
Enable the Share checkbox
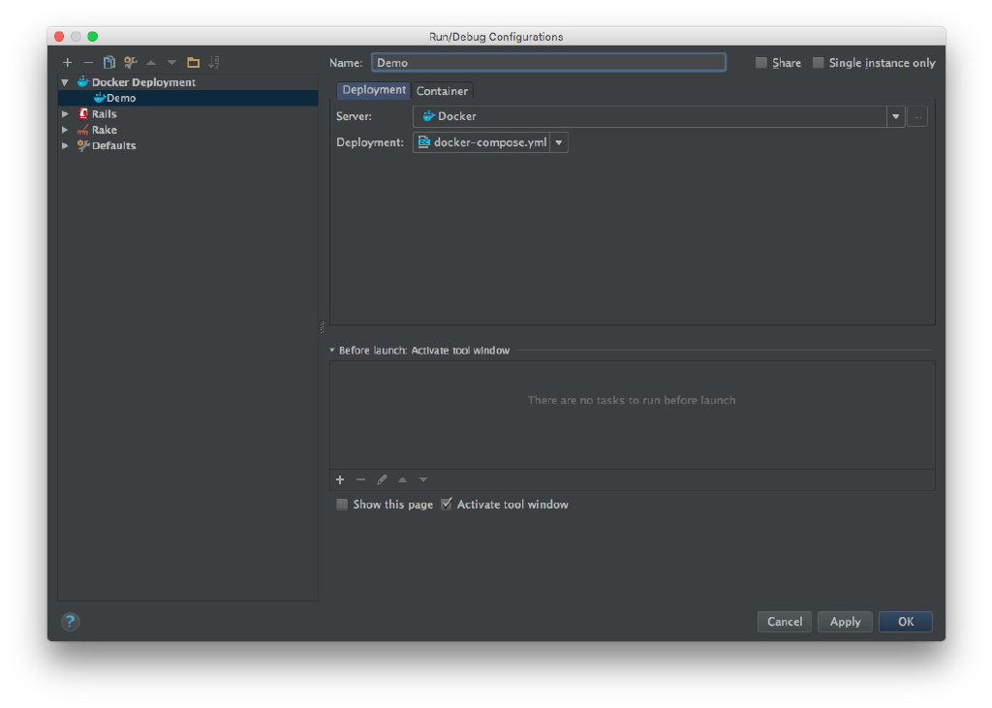click(761, 63)
